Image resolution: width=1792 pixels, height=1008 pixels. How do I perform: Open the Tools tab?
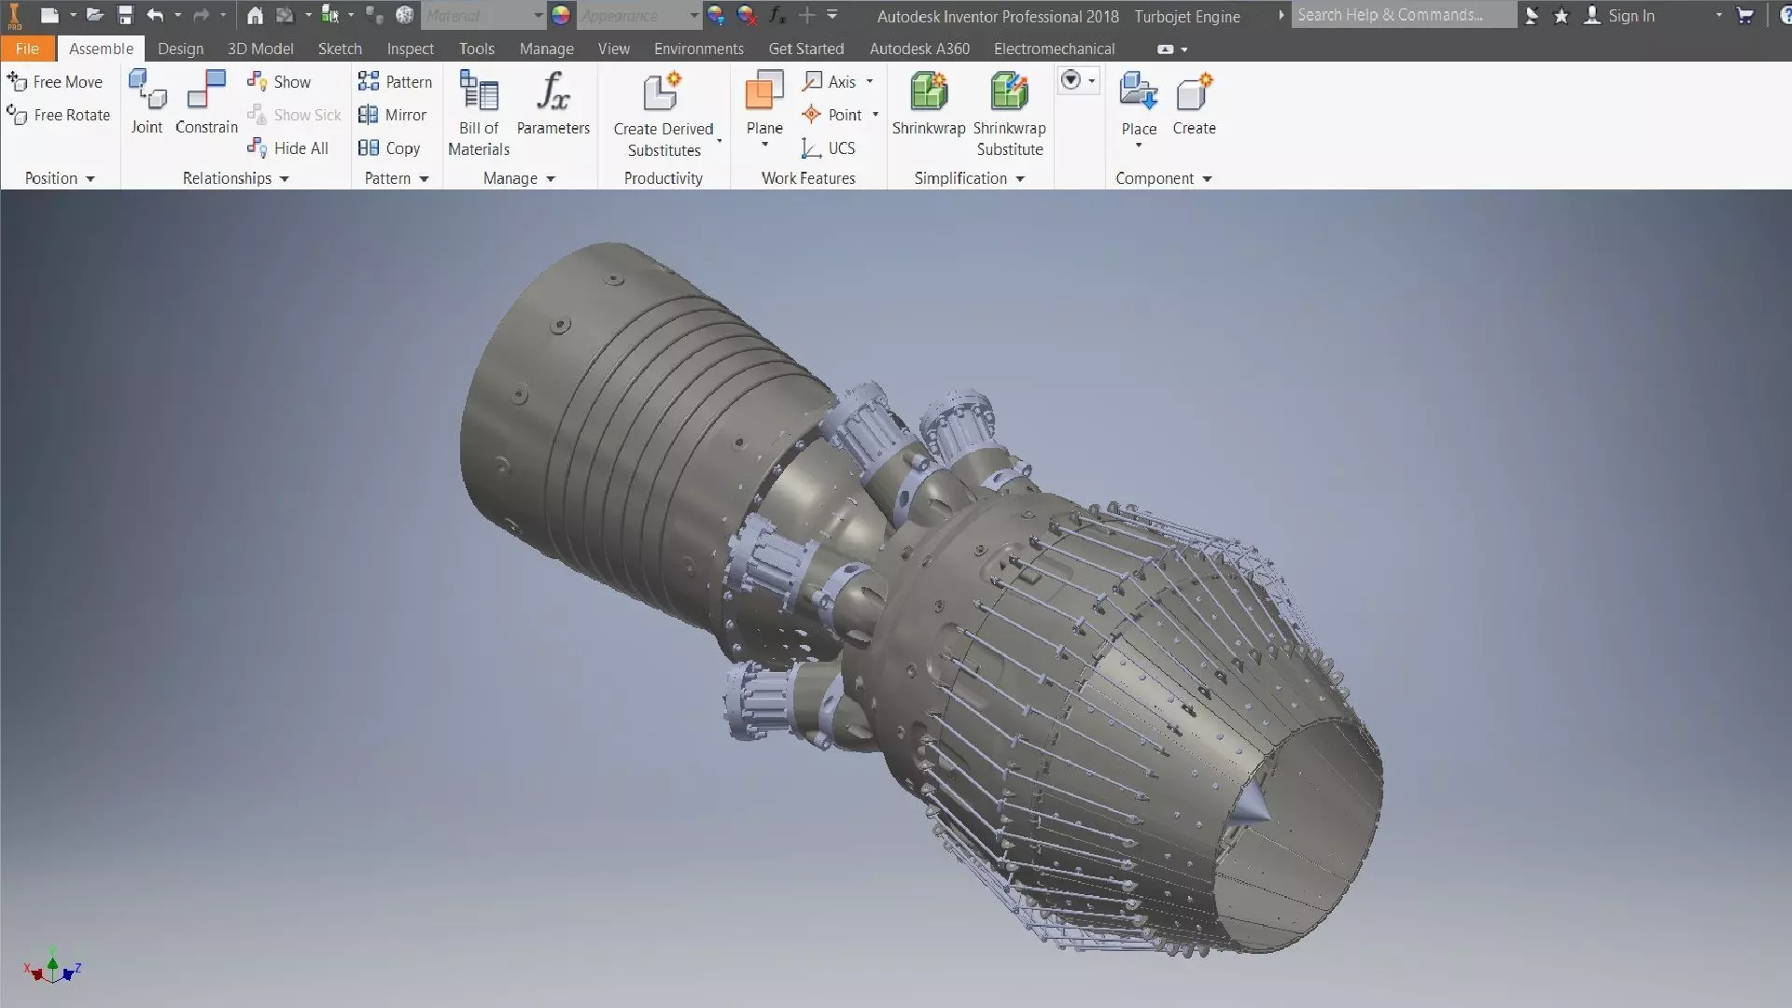click(x=477, y=49)
